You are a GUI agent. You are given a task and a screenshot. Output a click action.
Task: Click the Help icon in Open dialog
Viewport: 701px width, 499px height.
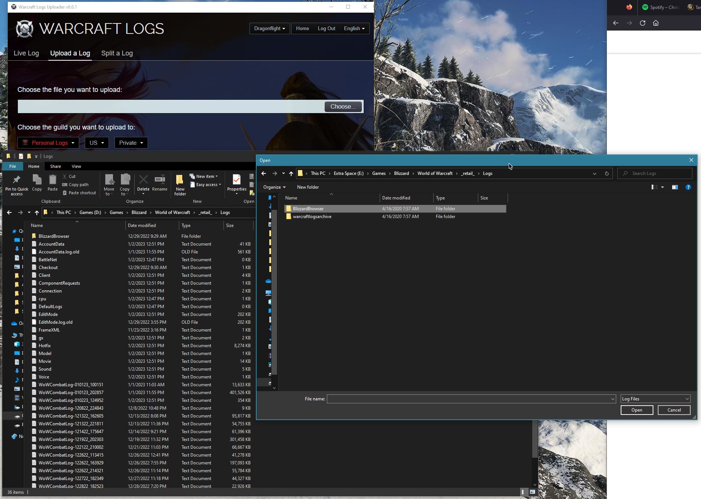click(x=688, y=187)
